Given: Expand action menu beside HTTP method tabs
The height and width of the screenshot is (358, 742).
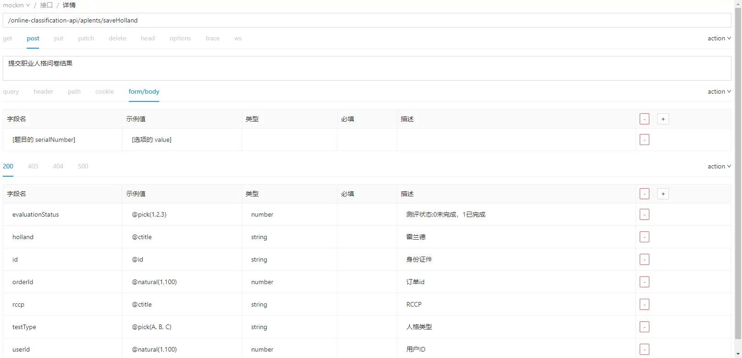Looking at the screenshot, I should coord(719,39).
